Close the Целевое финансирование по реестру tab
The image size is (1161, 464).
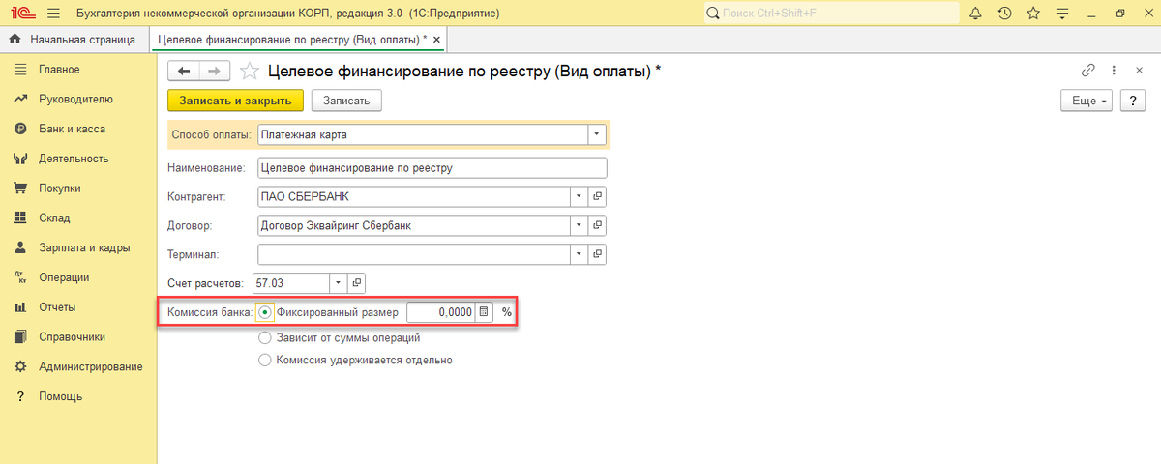[x=436, y=40]
